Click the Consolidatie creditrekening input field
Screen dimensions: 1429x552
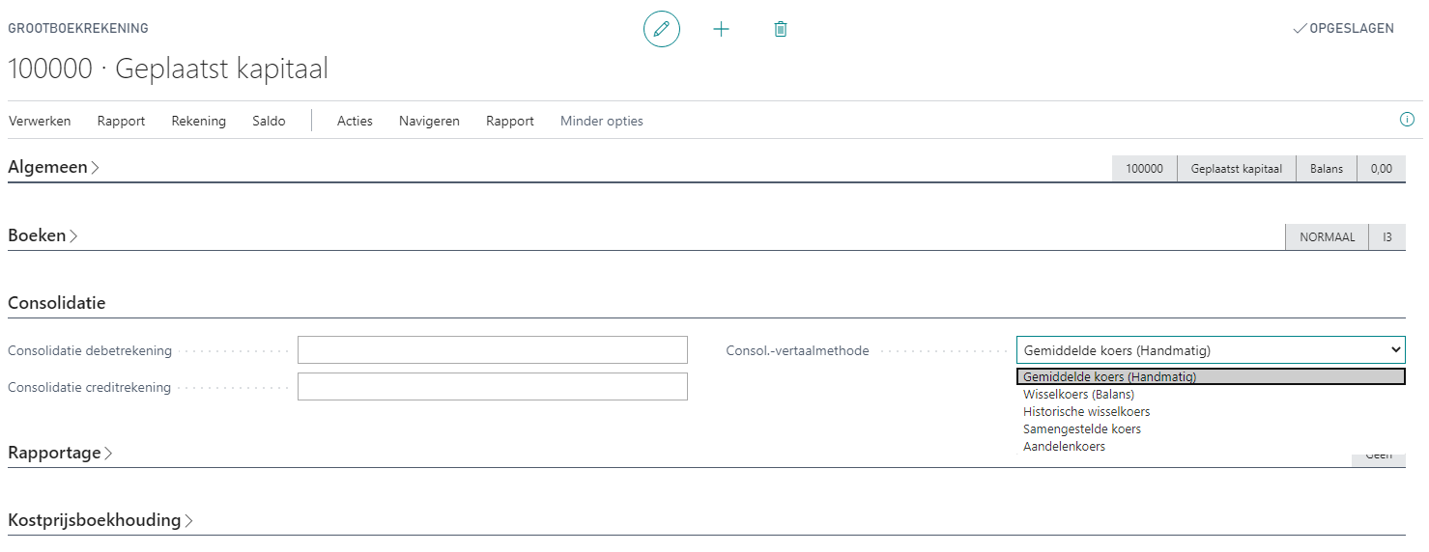coord(492,387)
